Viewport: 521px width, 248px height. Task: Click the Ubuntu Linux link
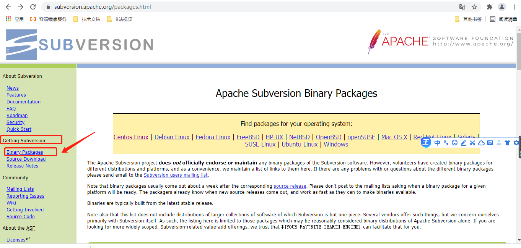click(300, 144)
